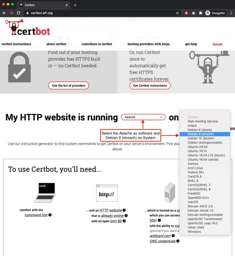Viewport: 235px width, 256px height.
Task: Follow the port 80 link
Action: (116, 221)
